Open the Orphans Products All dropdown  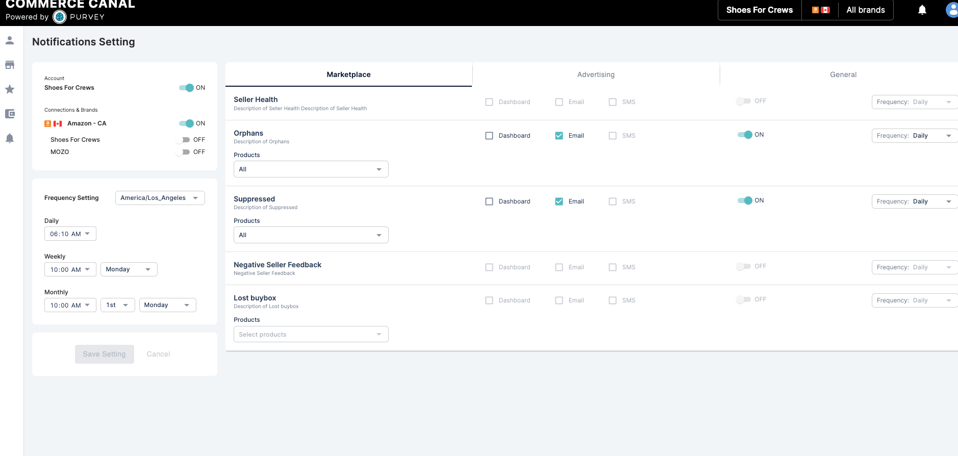click(x=311, y=169)
